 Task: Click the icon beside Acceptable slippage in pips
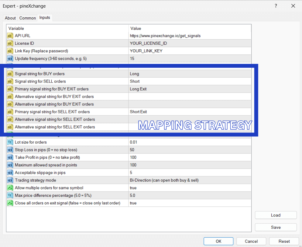coord(10,173)
